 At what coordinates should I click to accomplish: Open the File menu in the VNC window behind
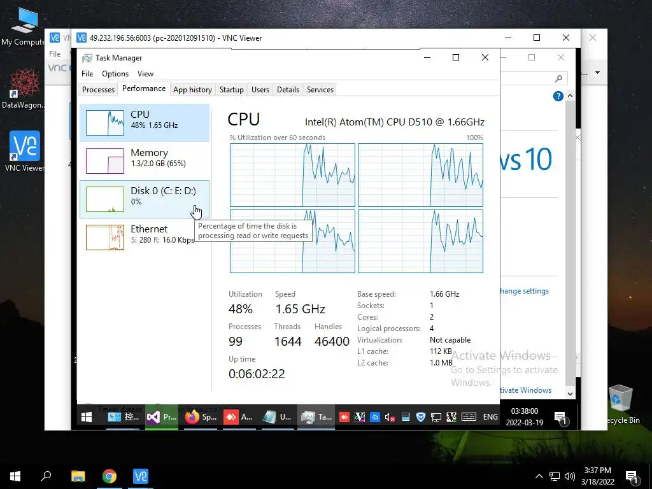pyautogui.click(x=55, y=54)
